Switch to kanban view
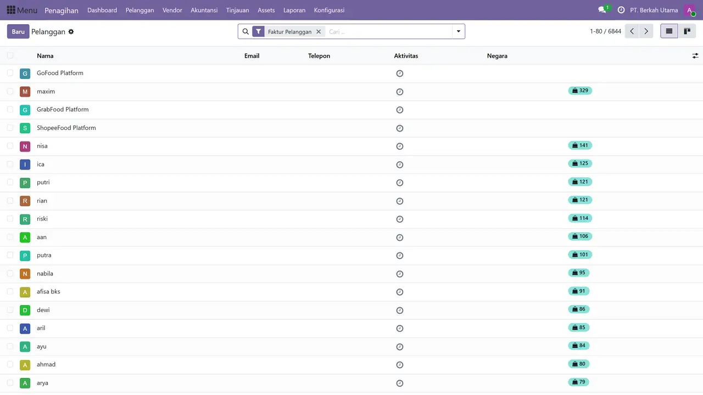Viewport: 703px width, 395px height. click(x=687, y=31)
